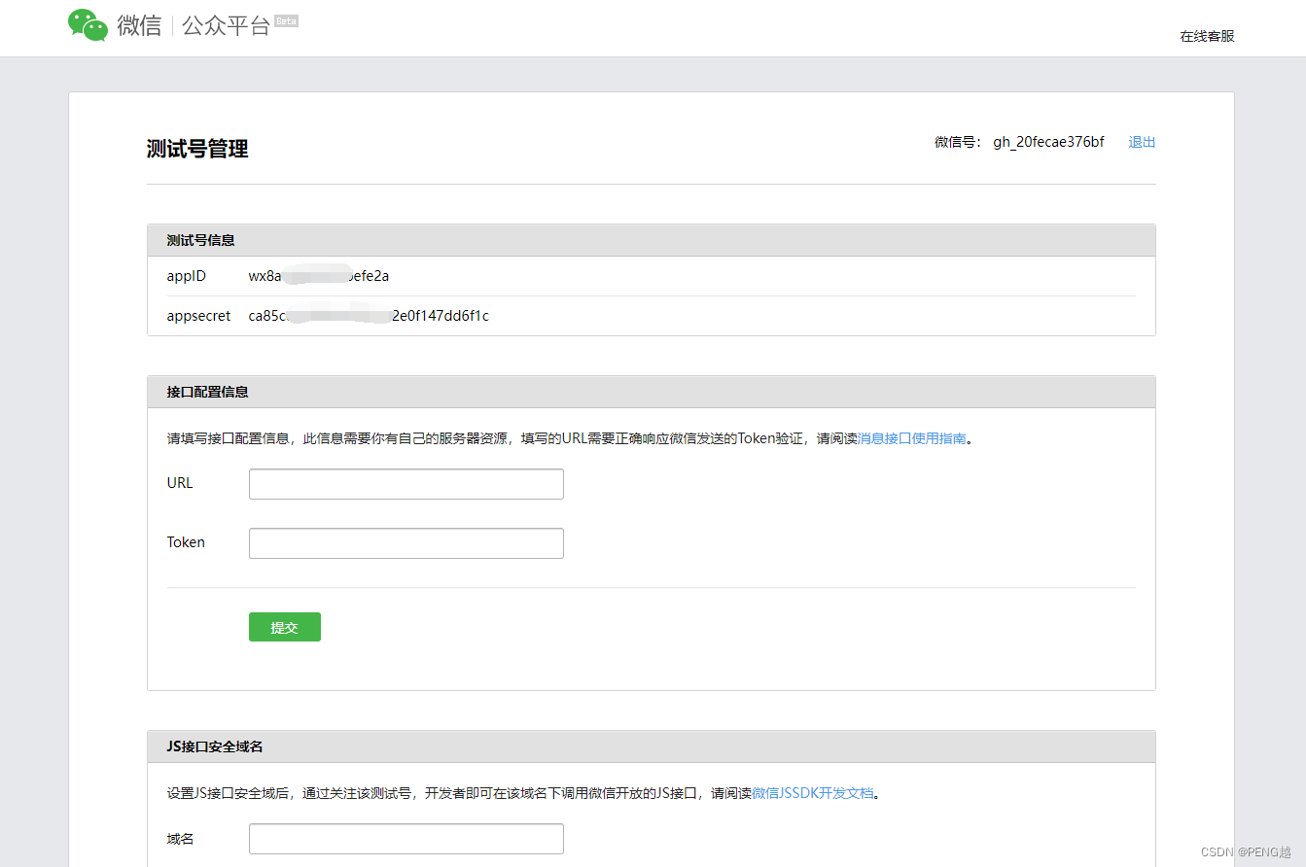Open the 消息接口使用指南 link
This screenshot has height=867, width=1306.
(912, 438)
